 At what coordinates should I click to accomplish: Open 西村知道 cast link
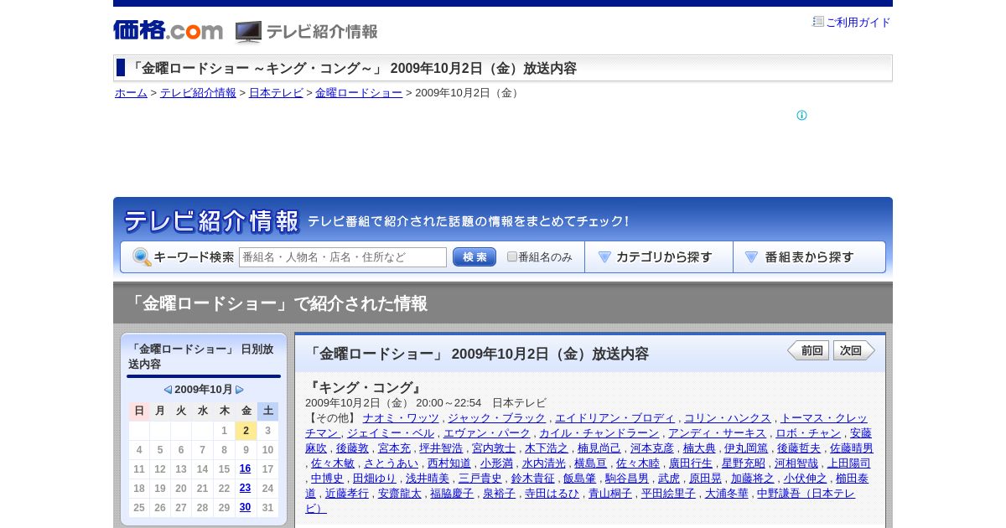449,463
